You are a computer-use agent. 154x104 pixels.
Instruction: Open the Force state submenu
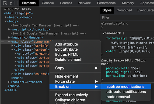75,81
